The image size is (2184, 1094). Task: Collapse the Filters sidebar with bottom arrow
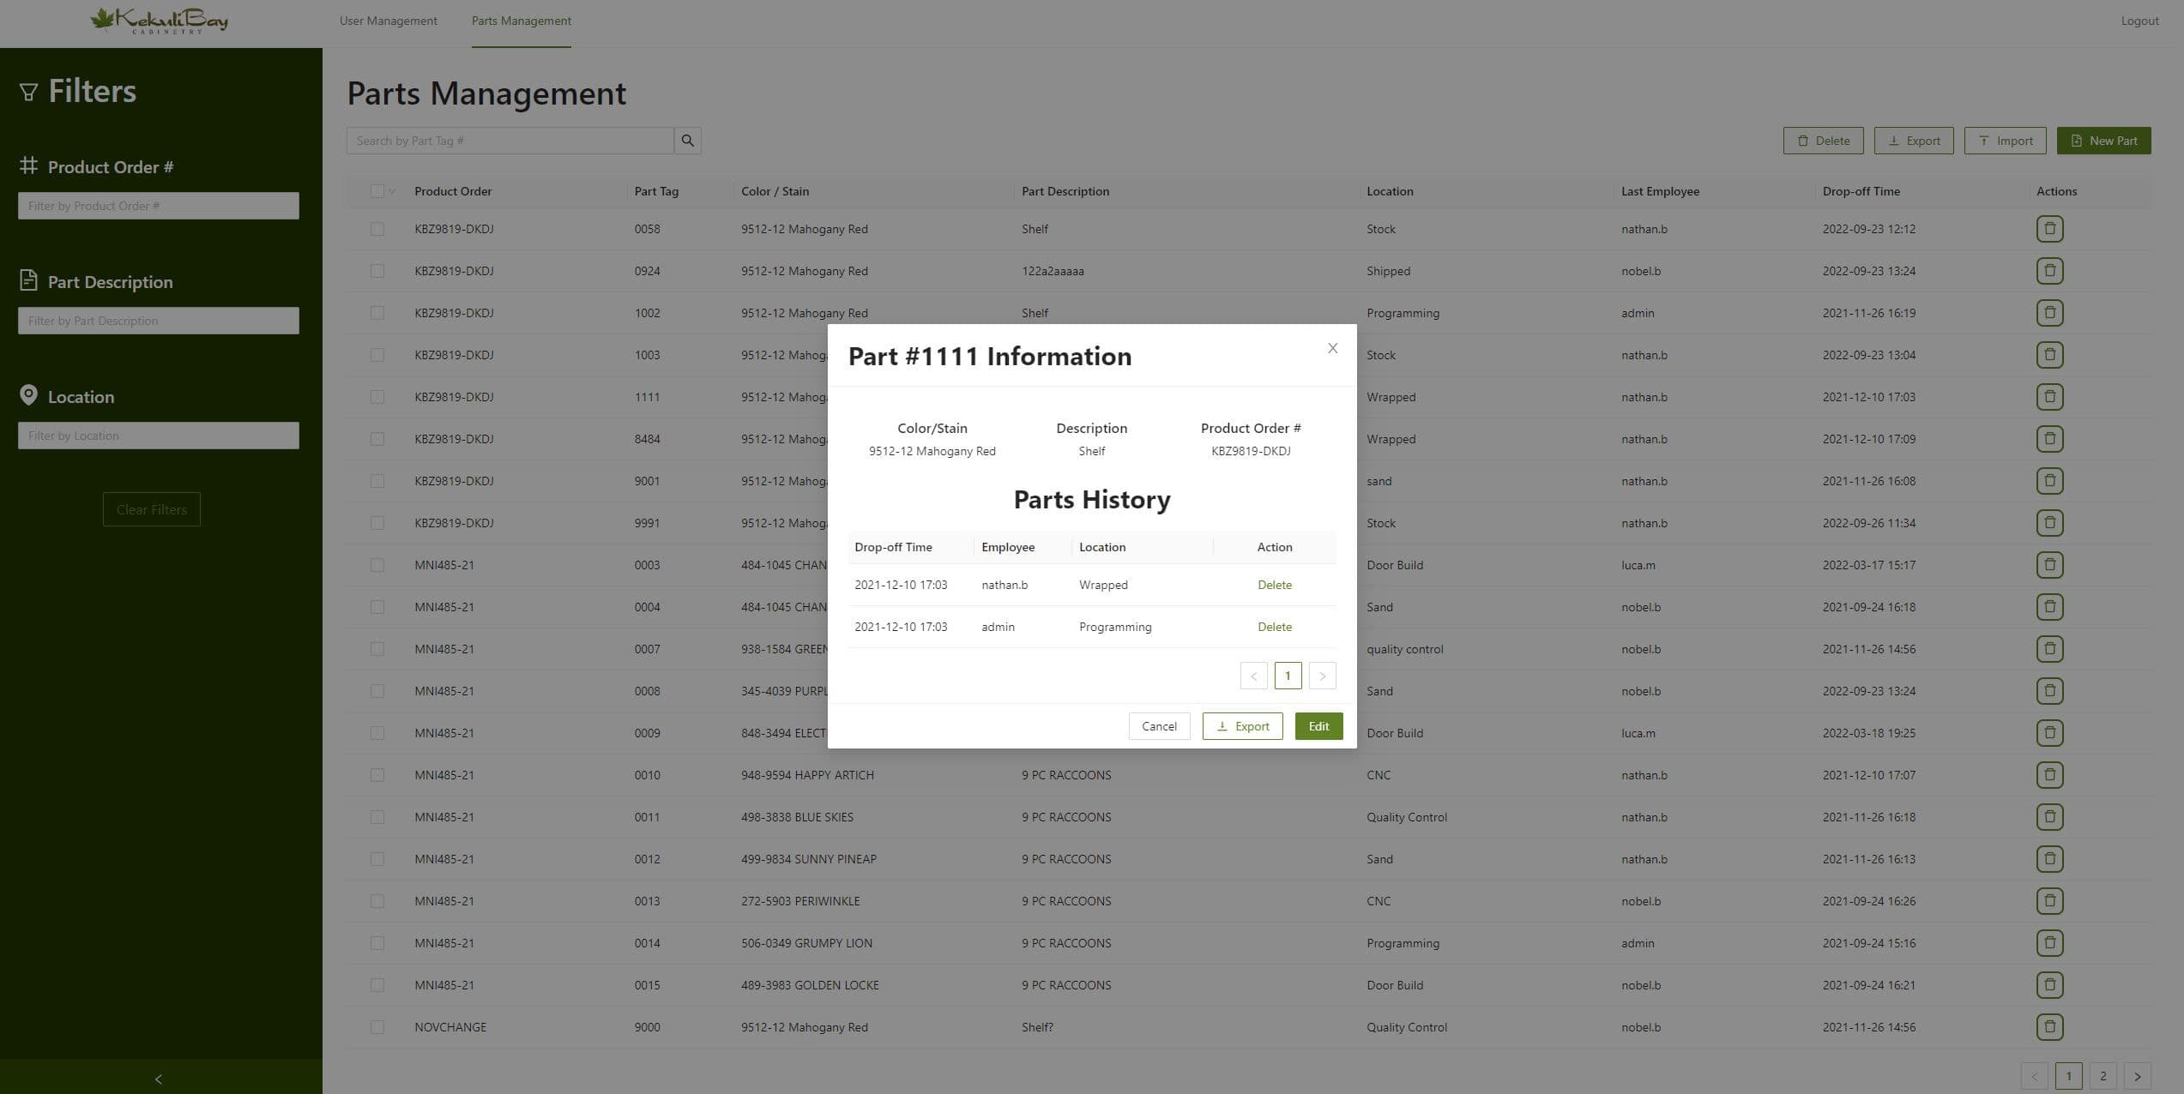tap(158, 1079)
